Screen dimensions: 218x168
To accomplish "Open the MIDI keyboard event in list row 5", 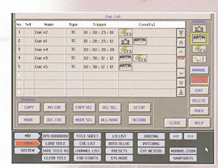I will (x=126, y=67).
